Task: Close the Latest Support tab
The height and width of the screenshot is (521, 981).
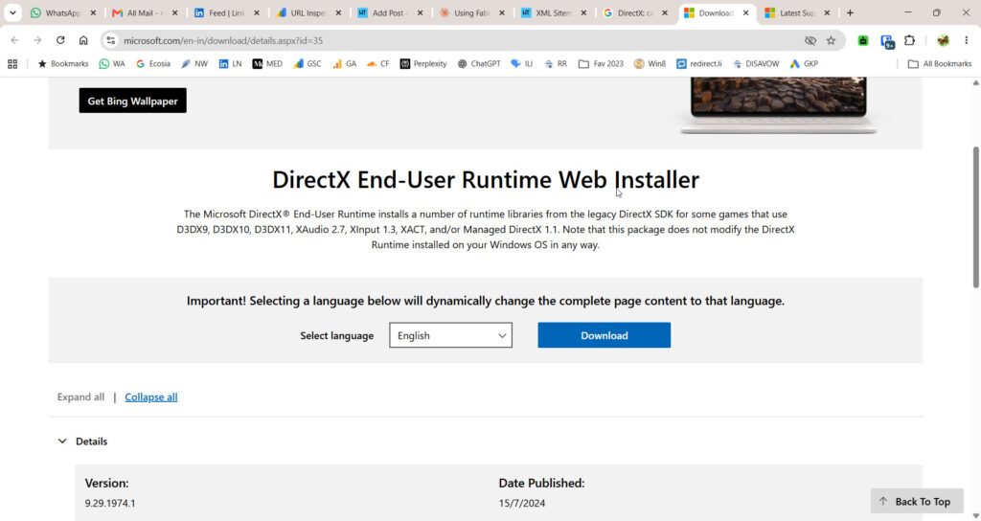Action: coord(827,12)
